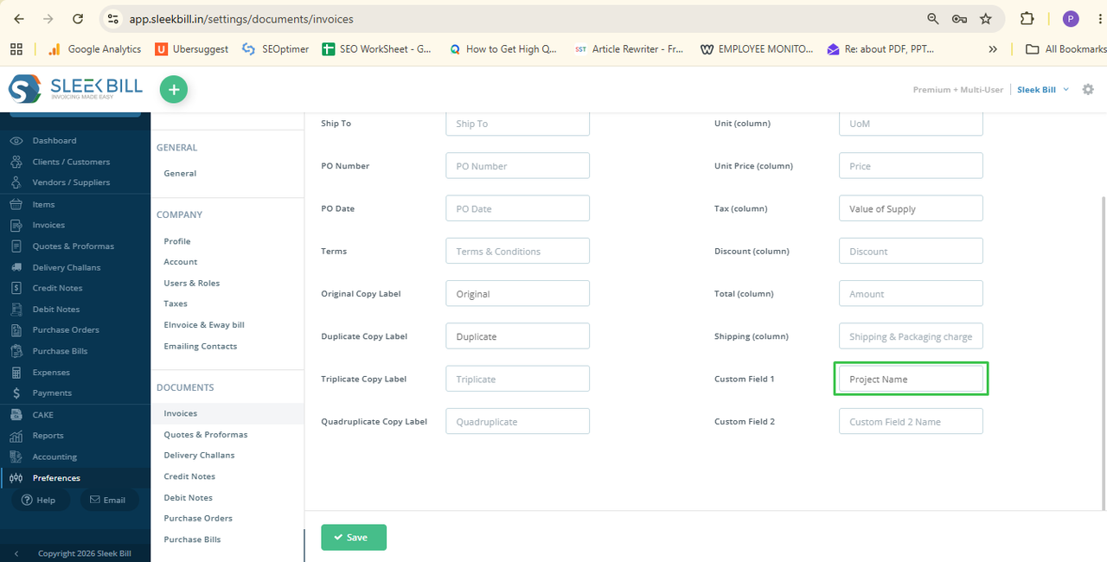Screen dimensions: 1107x562
Task: Open Reports from sidebar
Action: click(x=48, y=436)
